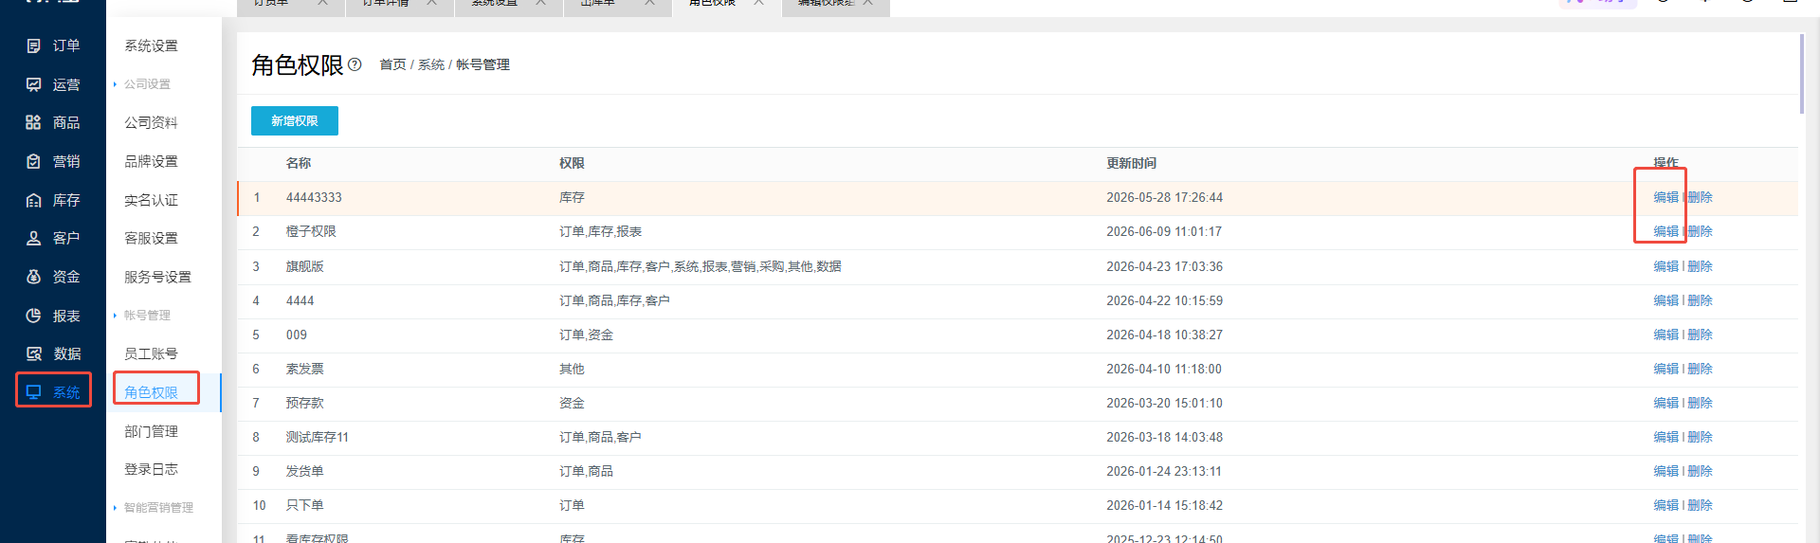The image size is (1820, 543).
Task: Click 帐号管理 in the breadcrumb
Action: (x=482, y=64)
